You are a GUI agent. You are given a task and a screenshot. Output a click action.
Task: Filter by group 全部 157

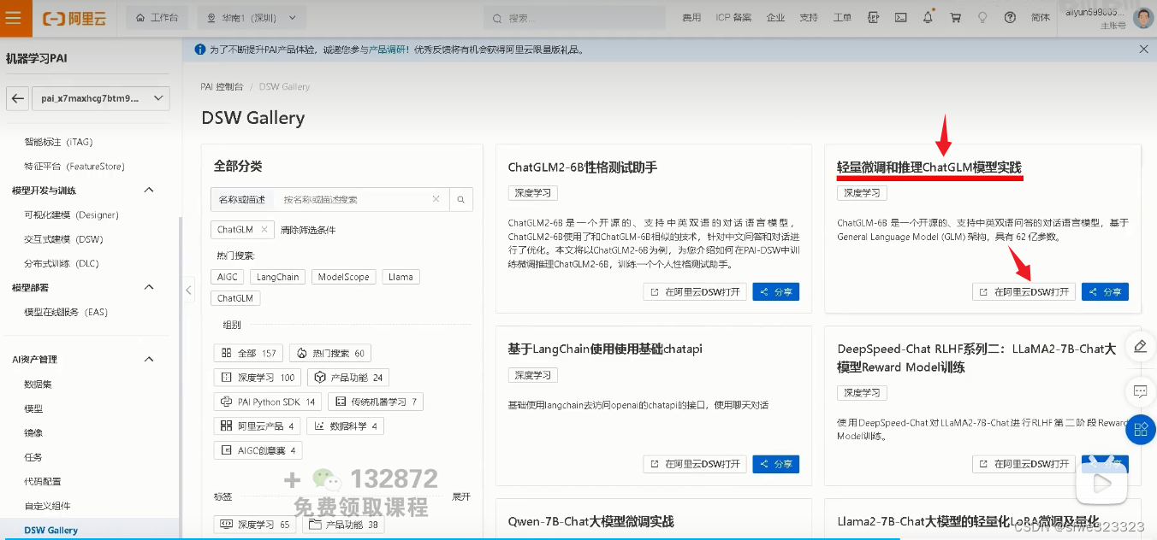coord(249,353)
